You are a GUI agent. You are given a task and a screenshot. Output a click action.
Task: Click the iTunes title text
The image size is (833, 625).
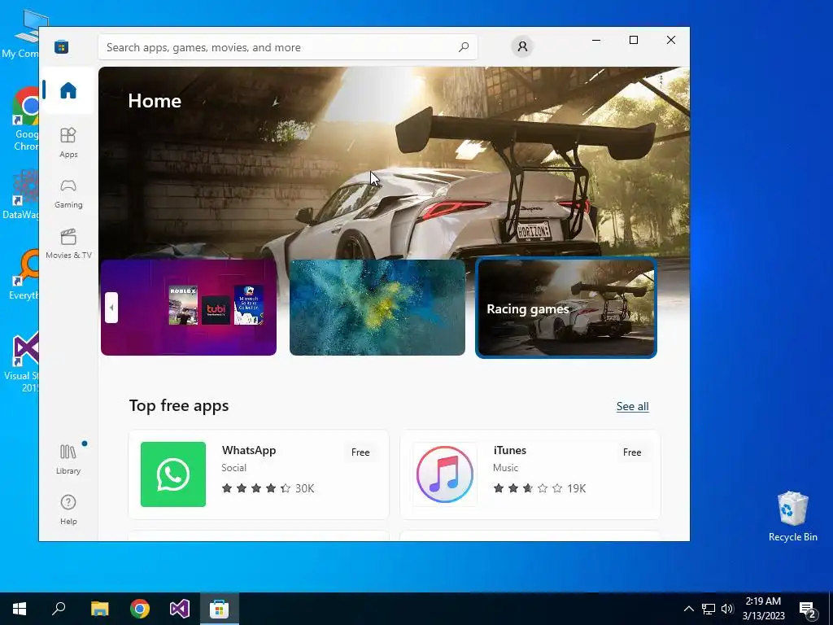coord(509,450)
